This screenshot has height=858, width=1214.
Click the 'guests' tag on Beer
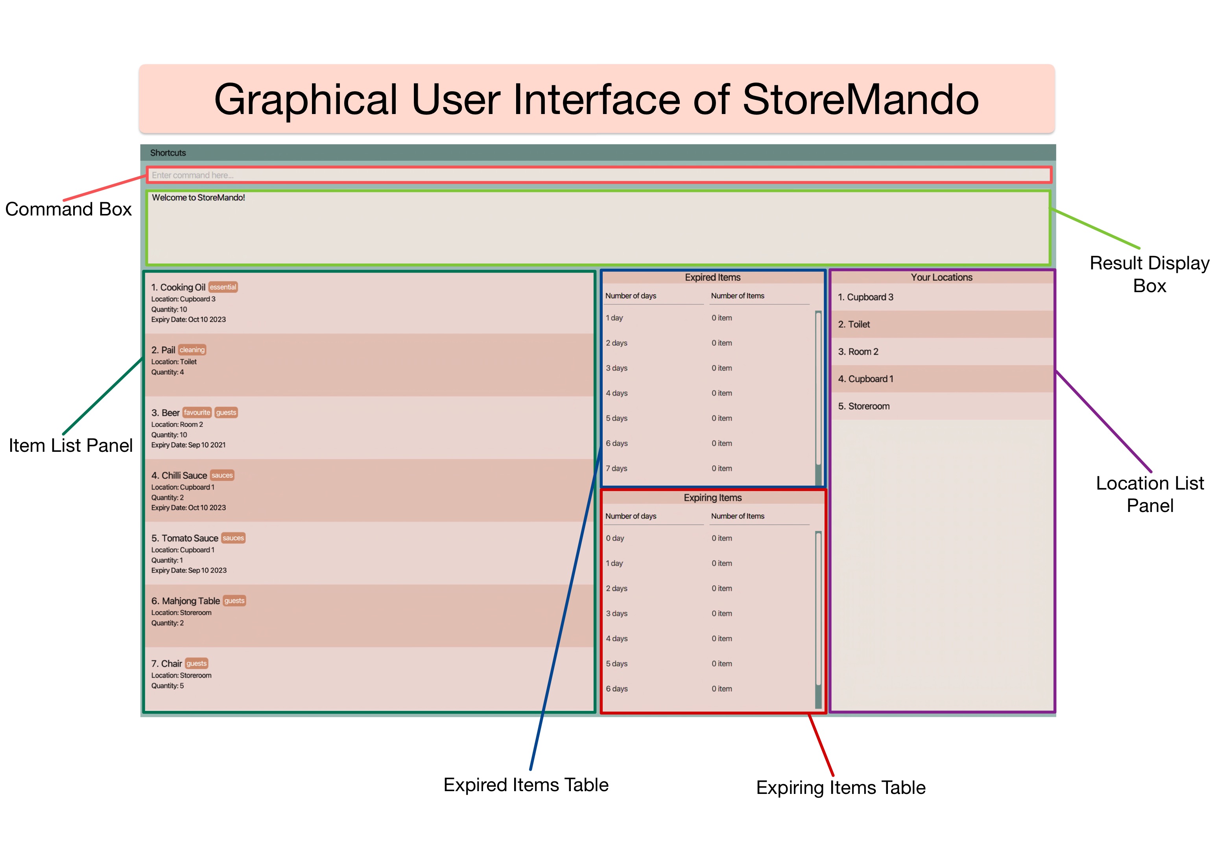click(226, 412)
